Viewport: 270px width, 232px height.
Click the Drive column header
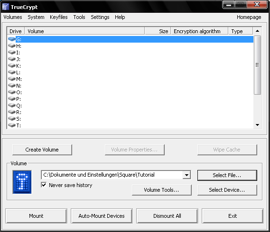click(16, 31)
